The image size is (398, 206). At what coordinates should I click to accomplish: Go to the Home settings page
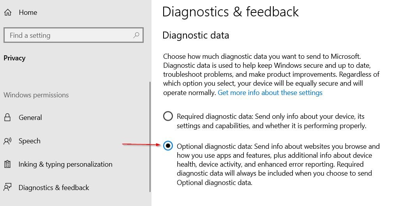(28, 12)
